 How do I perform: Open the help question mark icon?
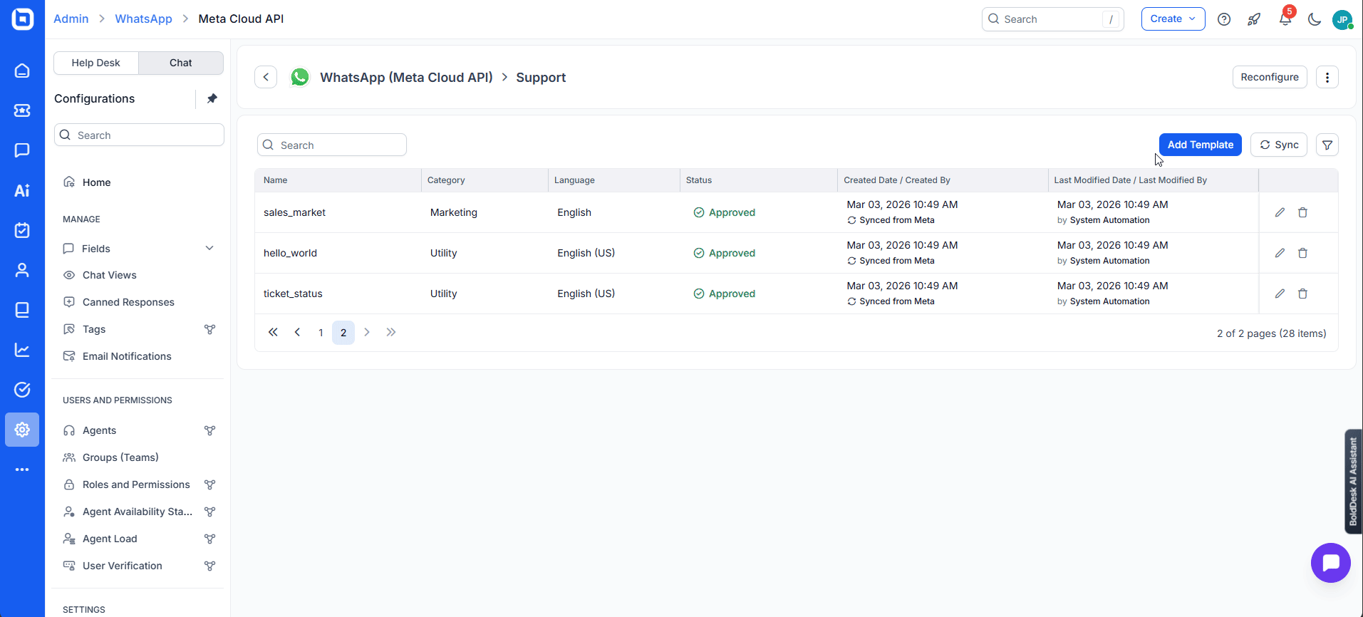click(x=1224, y=19)
